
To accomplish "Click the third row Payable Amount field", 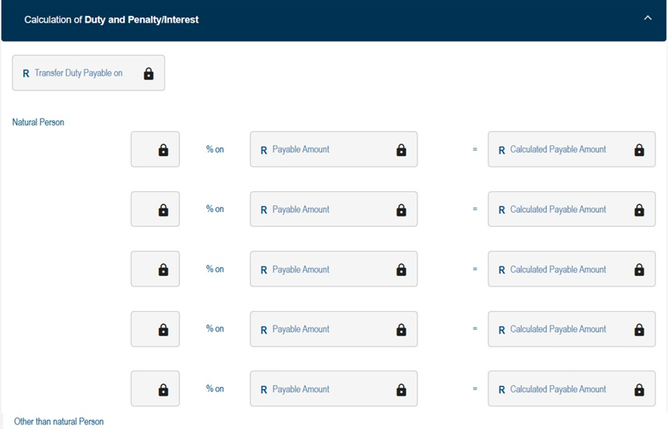I will tap(322, 269).
